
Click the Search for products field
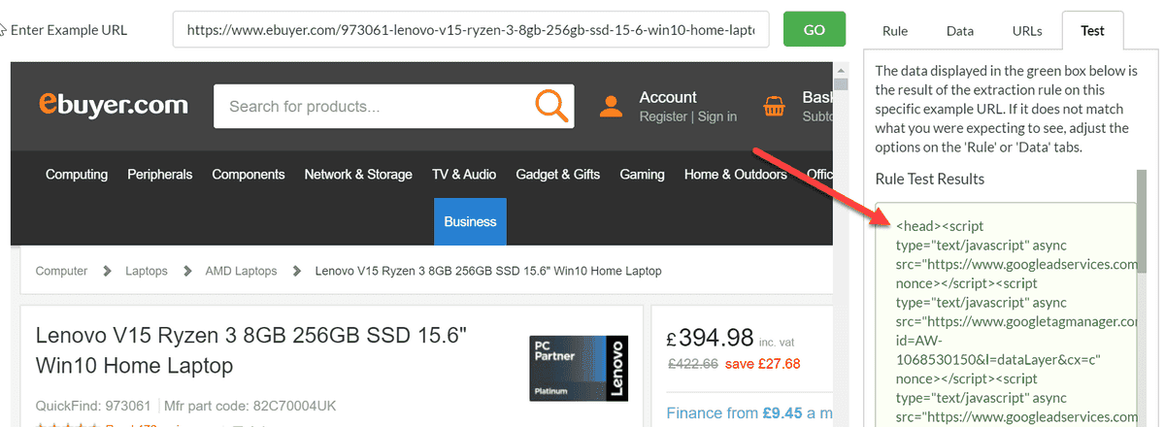point(374,106)
